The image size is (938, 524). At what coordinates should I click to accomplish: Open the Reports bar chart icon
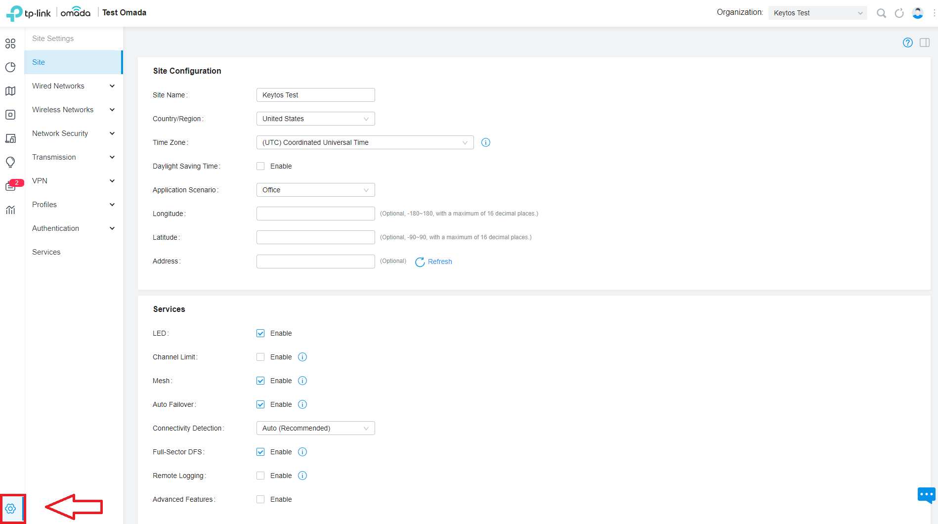tap(10, 210)
